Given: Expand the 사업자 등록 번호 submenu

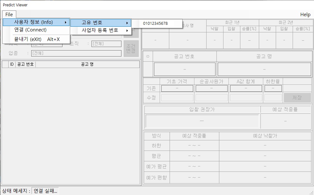Looking at the screenshot, I should [x=100, y=30].
